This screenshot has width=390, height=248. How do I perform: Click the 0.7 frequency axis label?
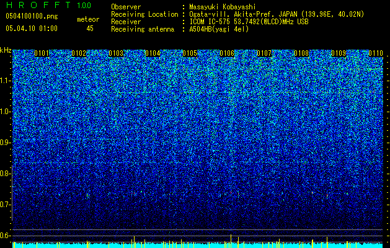click(6, 205)
